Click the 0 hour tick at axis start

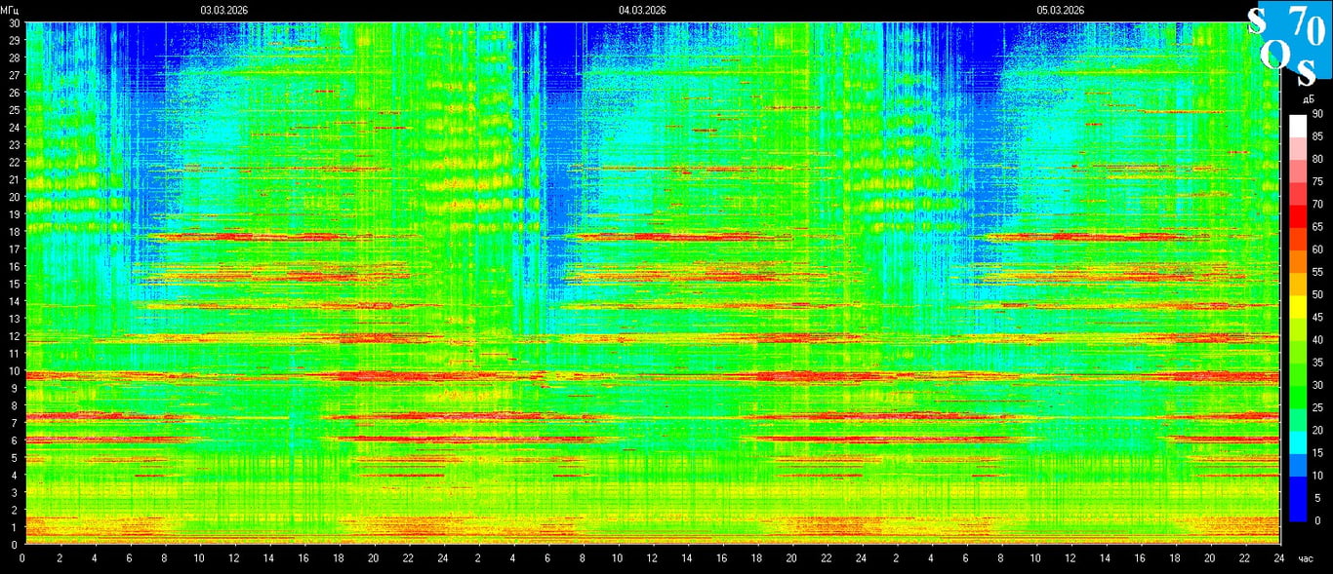click(22, 558)
